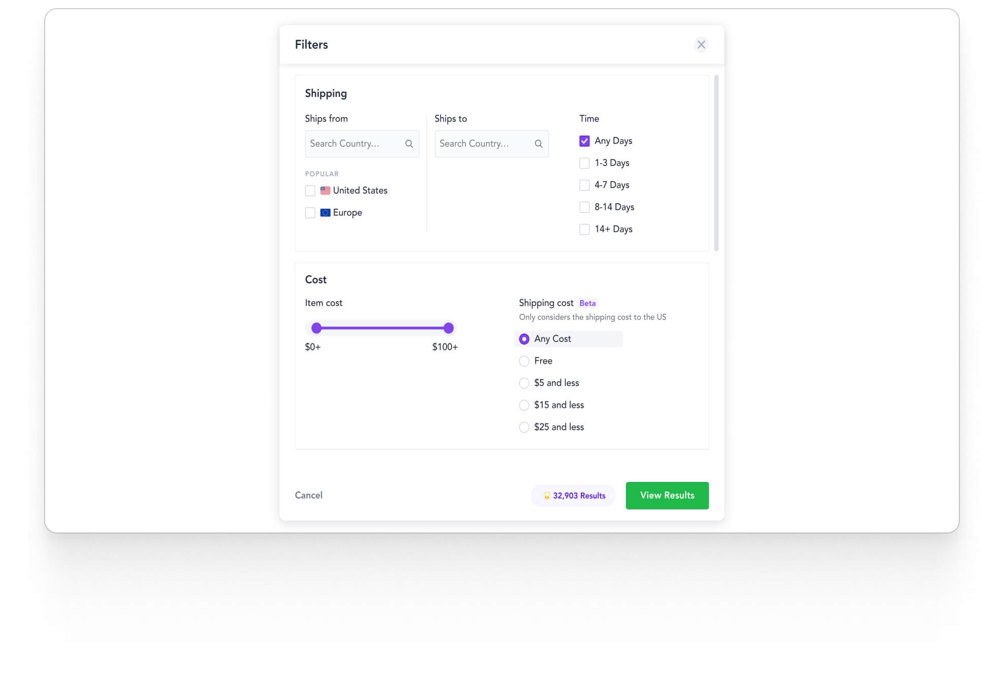
Task: Select the Any Cost radio button
Action: click(524, 339)
